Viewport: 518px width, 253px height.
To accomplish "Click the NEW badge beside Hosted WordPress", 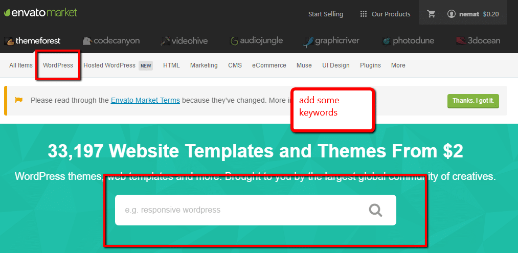I will tap(146, 66).
